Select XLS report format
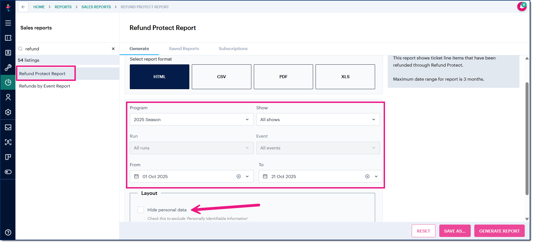The height and width of the screenshot is (243, 533). (x=345, y=77)
